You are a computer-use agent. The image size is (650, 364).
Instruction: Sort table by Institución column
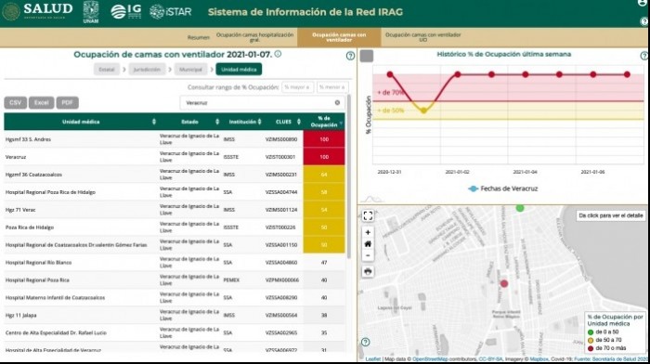pos(244,122)
